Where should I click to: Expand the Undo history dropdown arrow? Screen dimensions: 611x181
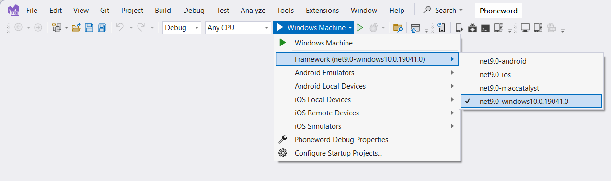[x=130, y=28]
